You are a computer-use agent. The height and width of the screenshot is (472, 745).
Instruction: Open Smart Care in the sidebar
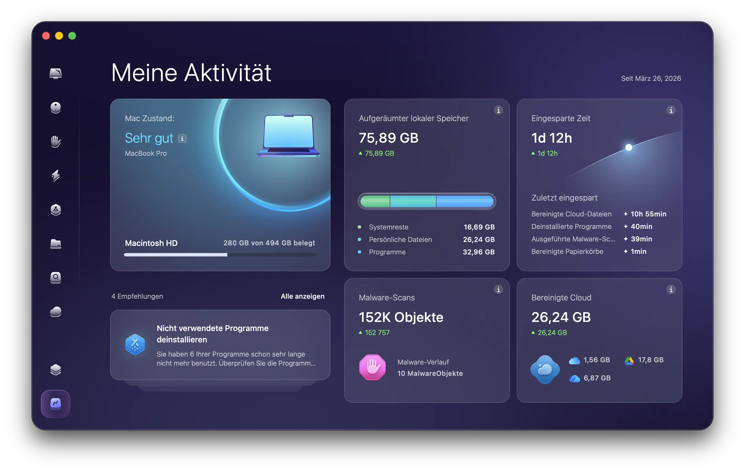[x=56, y=74]
